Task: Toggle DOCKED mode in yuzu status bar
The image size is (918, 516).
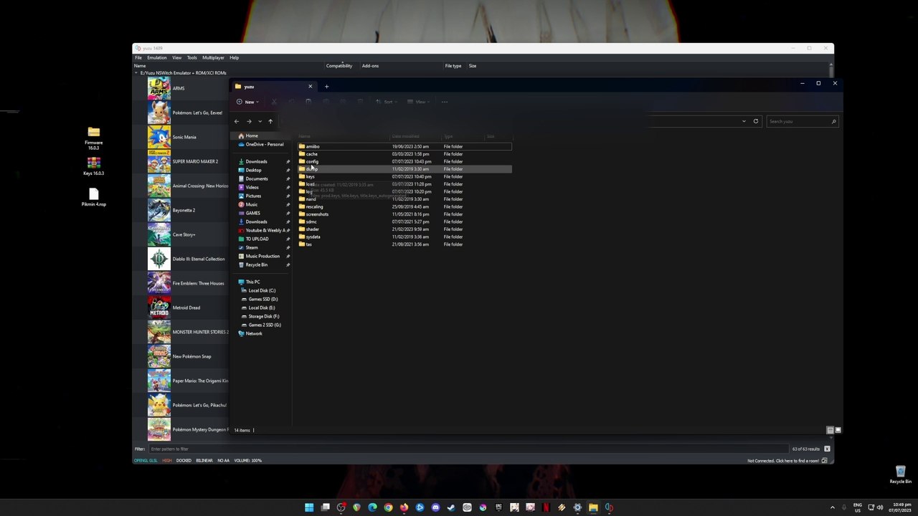Action: click(x=184, y=460)
